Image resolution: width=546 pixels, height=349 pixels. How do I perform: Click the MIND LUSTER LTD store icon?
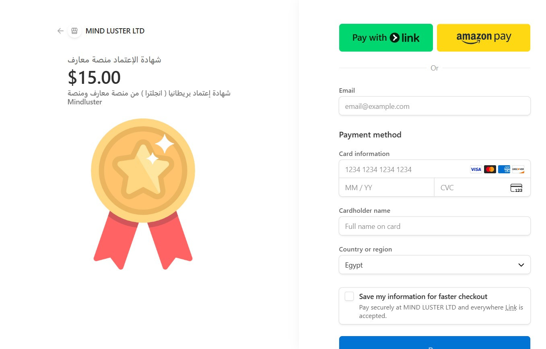coord(74,31)
